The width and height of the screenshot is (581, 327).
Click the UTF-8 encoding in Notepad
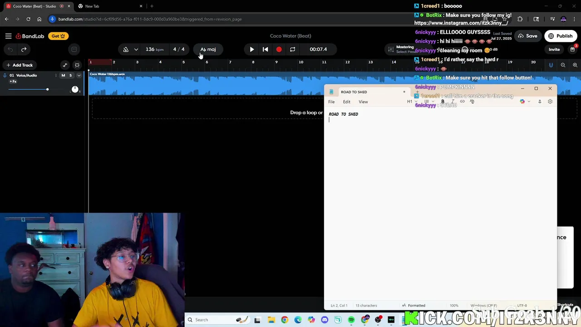tap(522, 306)
